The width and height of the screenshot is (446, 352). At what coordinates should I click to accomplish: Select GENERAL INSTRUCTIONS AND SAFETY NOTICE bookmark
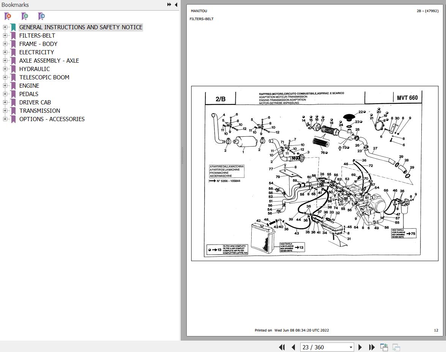81,27
